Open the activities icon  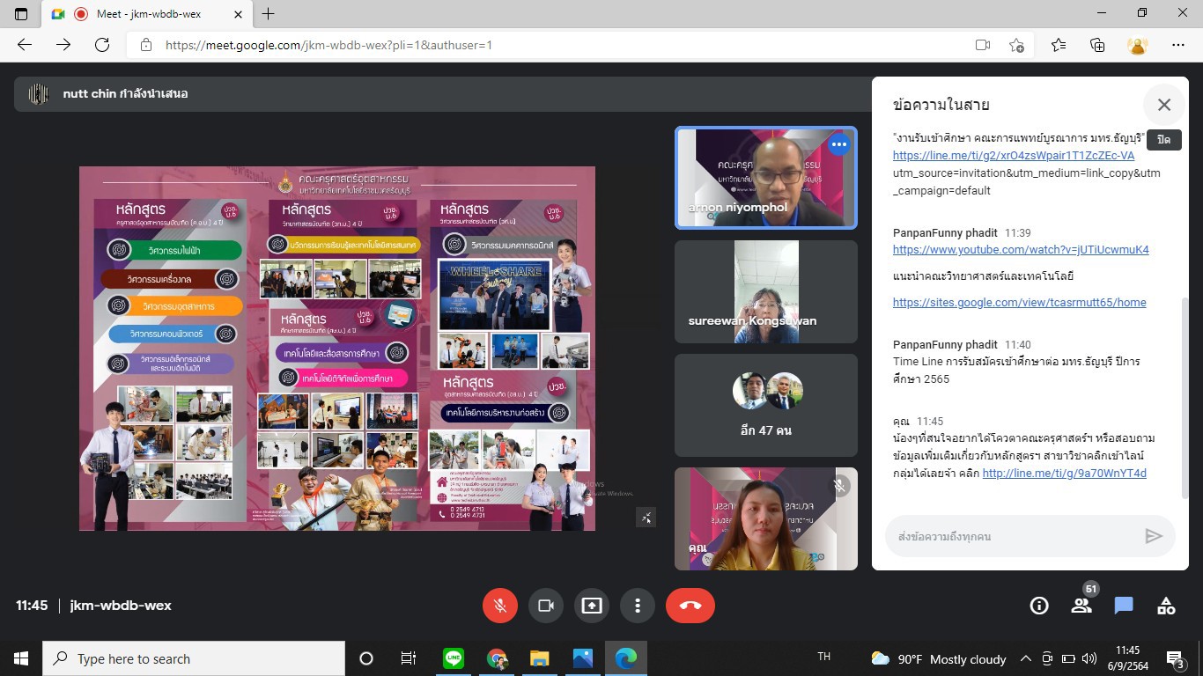(x=1166, y=606)
